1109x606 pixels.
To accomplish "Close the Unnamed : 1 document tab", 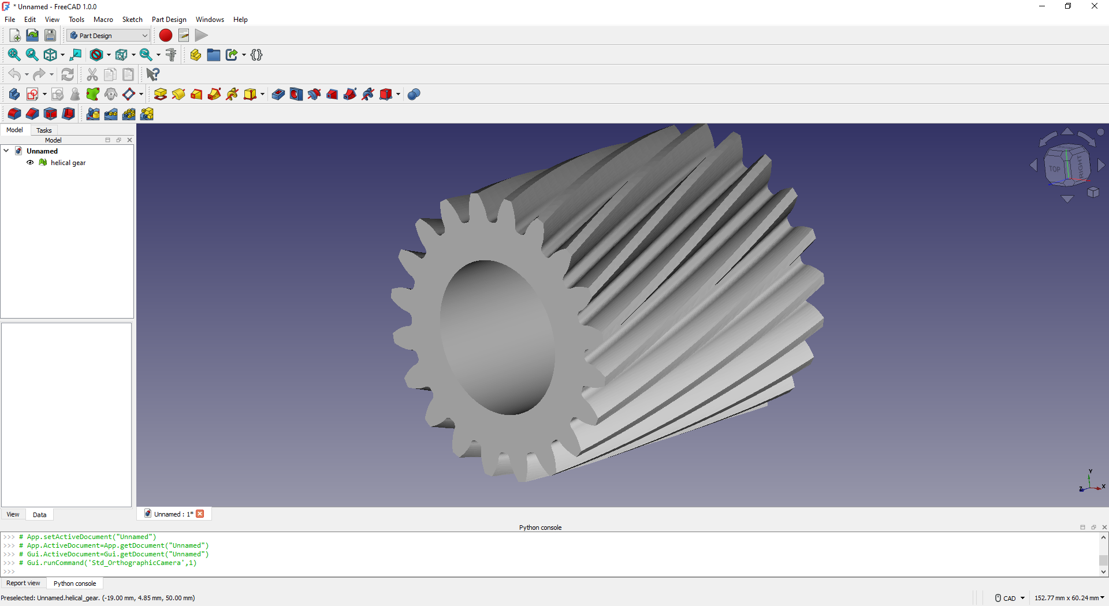I will (x=200, y=514).
